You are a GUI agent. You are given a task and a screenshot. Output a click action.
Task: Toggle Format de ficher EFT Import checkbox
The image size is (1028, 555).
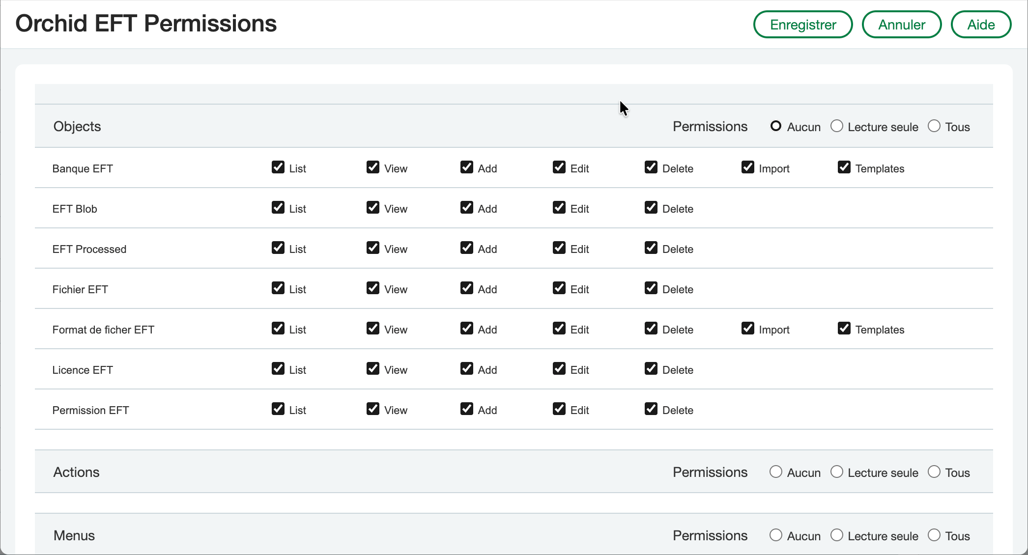(747, 329)
